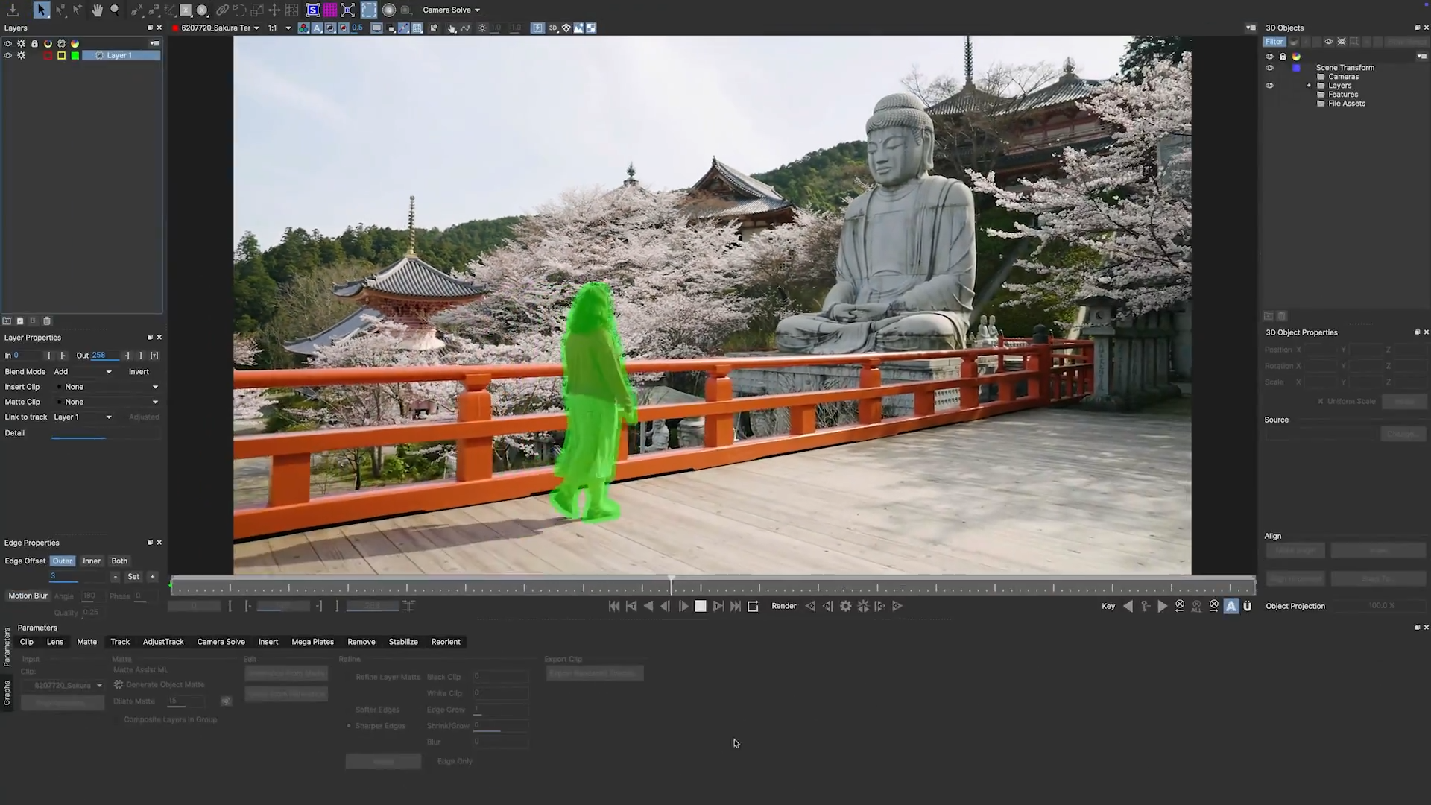Toggle Scene Transform visibility eye
This screenshot has height=805, width=1431.
pyautogui.click(x=1269, y=68)
